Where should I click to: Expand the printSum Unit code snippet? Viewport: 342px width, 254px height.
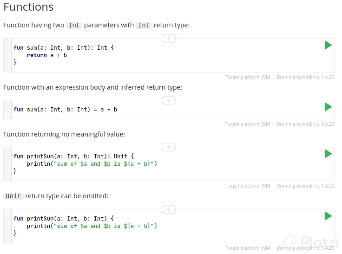click(x=168, y=147)
